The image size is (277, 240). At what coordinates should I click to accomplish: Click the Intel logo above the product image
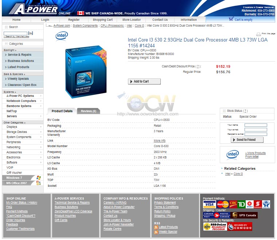tap(62, 36)
